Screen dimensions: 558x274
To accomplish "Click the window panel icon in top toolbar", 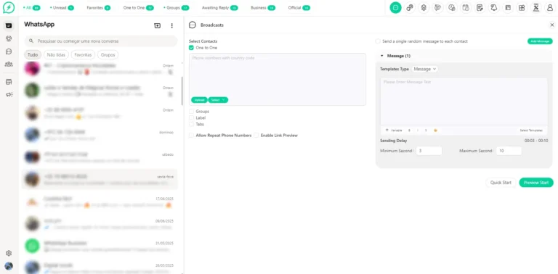I will 508,8.
